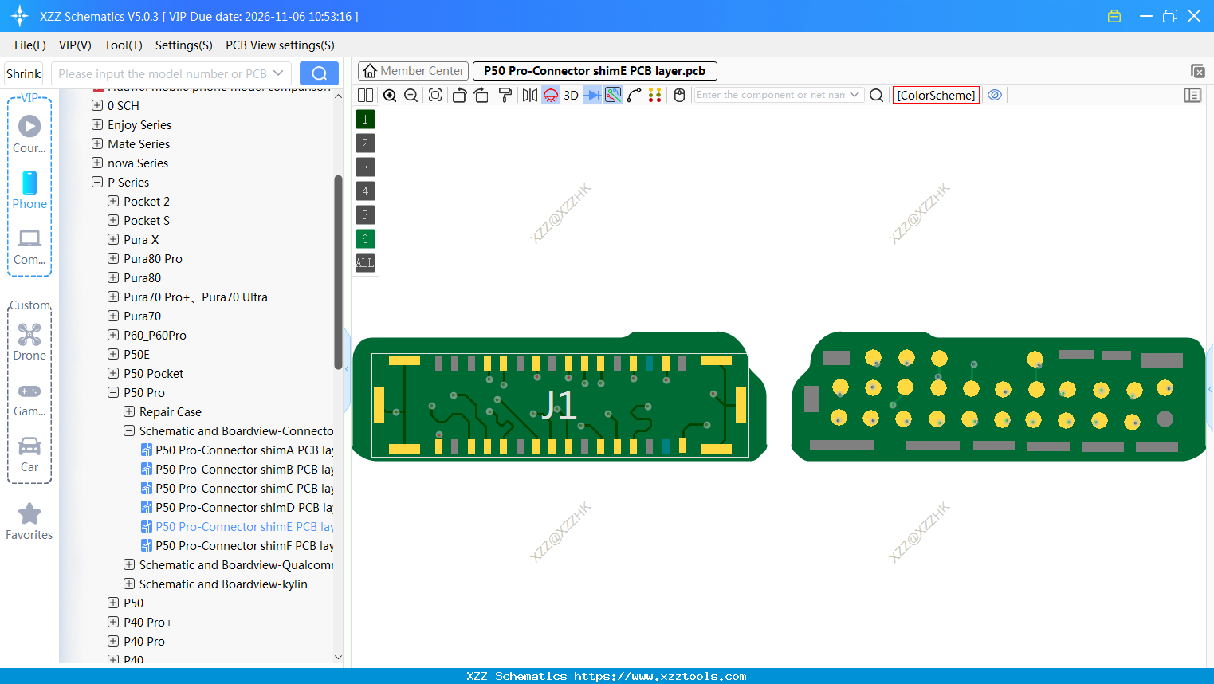Open the diode test mode icon

[x=591, y=95]
